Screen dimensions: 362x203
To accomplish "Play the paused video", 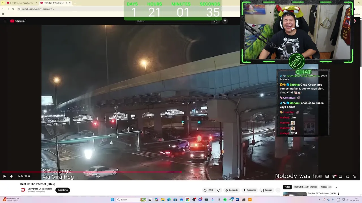I will coord(4,176).
